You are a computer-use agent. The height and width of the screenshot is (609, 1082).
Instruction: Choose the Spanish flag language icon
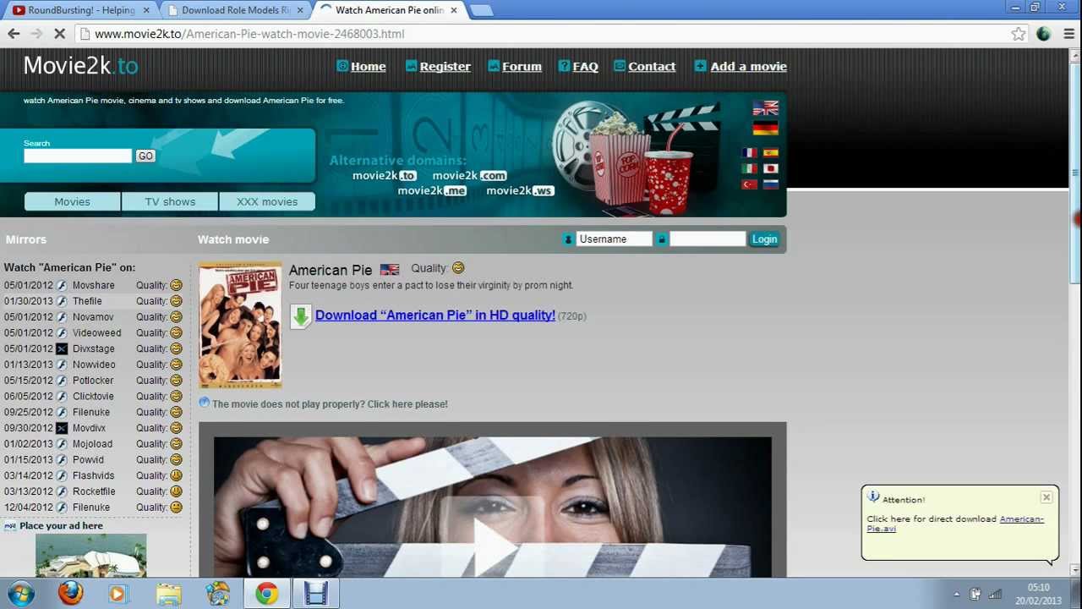tap(771, 153)
